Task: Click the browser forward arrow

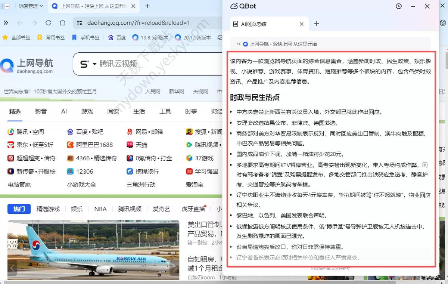Action: (34, 23)
